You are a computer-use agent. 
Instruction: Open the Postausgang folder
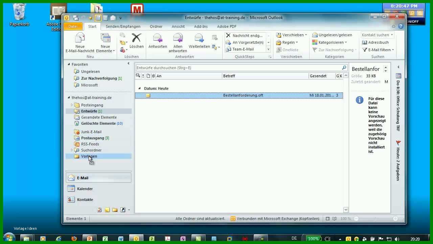point(92,138)
